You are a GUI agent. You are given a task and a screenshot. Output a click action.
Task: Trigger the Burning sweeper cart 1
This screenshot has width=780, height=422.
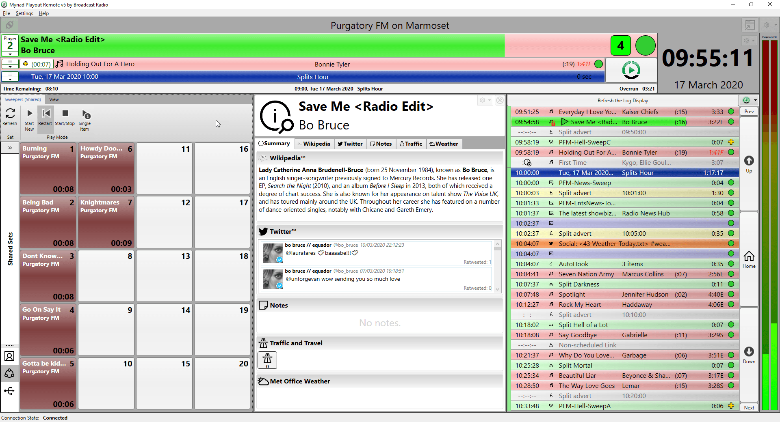[x=48, y=168]
